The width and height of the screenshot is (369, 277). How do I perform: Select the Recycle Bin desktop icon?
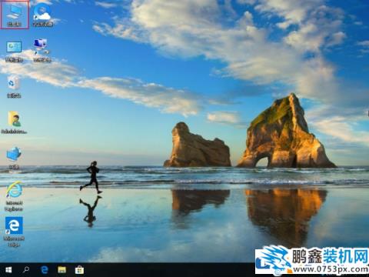tap(14, 87)
